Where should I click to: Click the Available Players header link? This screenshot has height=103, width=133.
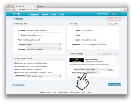102,14
